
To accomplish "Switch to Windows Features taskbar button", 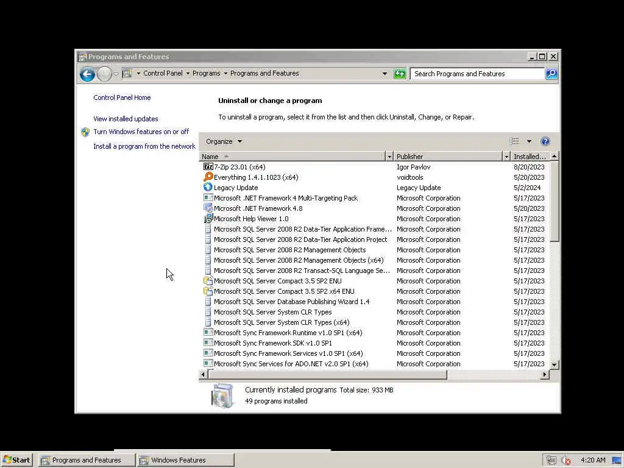I will [x=186, y=460].
